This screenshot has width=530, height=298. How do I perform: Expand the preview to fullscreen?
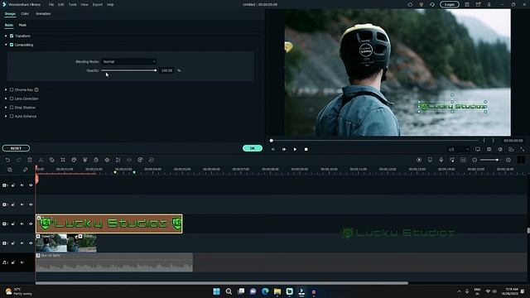523,149
